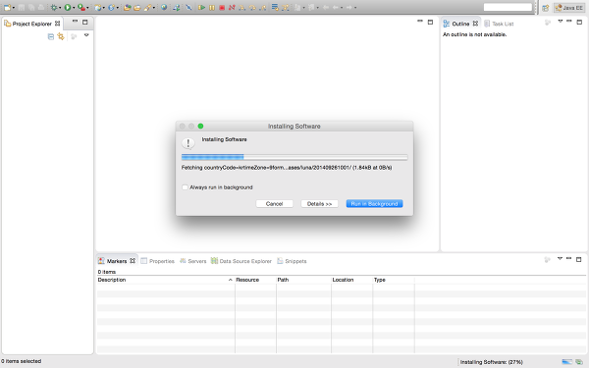Maximize the Outline view
The image size is (589, 368).
pos(579,22)
